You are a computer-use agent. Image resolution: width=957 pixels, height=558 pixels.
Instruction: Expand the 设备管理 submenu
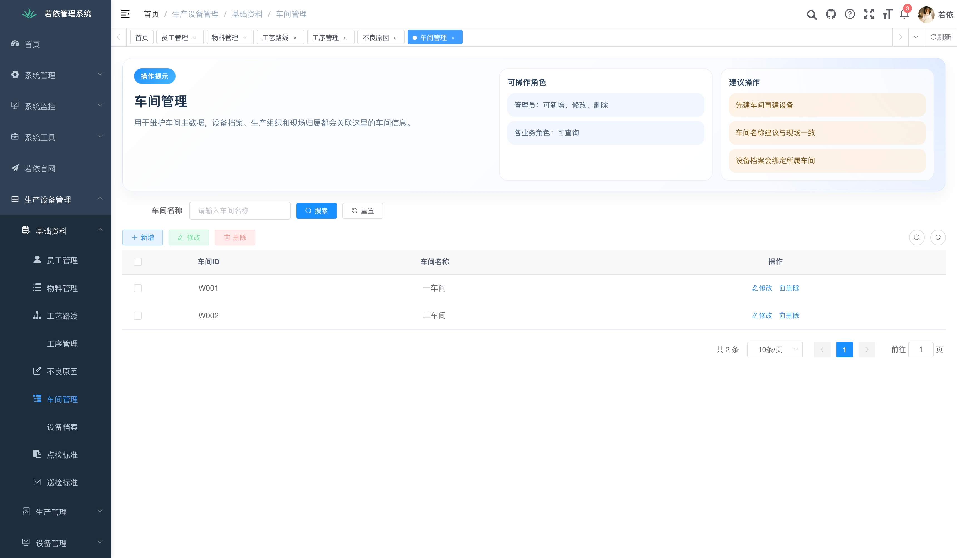tap(55, 543)
